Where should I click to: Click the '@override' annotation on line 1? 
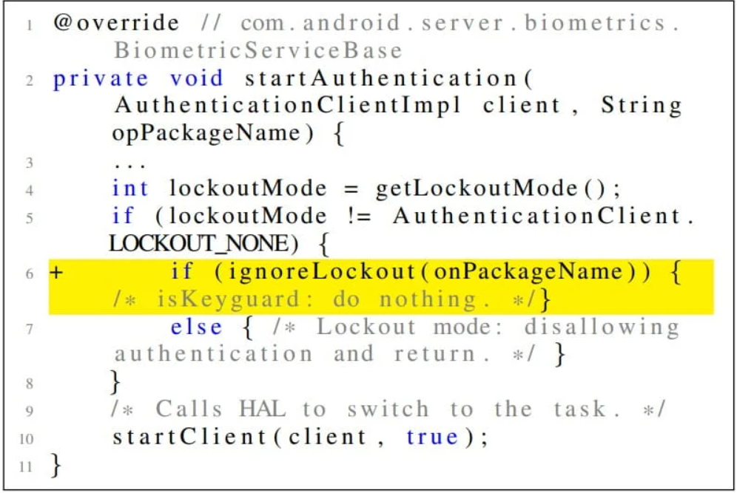click(116, 22)
